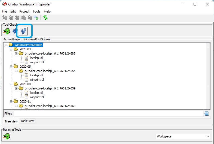Select the WindowsPrintSpooler root folder icon

pyautogui.click(x=11, y=45)
